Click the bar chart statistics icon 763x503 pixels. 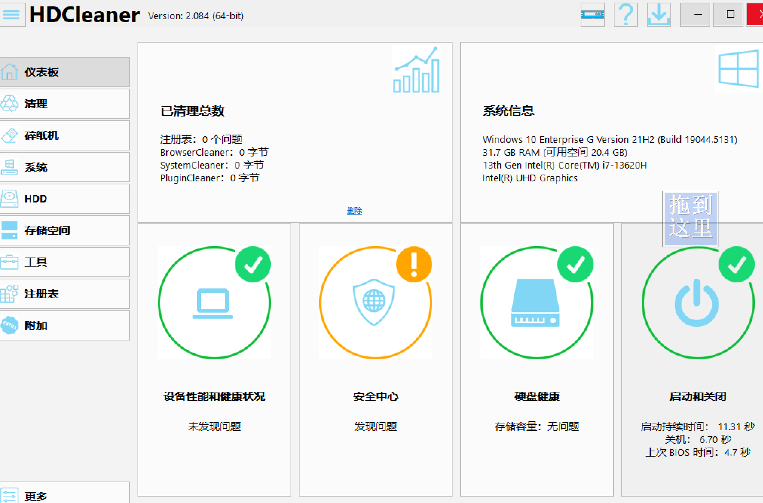tap(416, 69)
